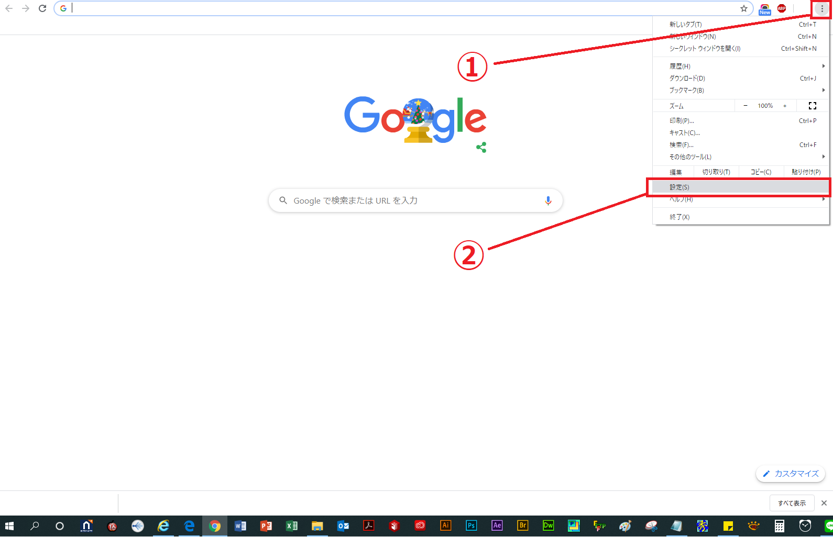Open Adobe Acrobat from the taskbar
The image size is (833, 537).
(x=369, y=525)
